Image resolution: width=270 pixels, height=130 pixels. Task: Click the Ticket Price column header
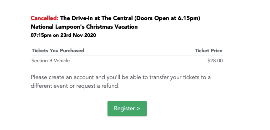pos(209,50)
